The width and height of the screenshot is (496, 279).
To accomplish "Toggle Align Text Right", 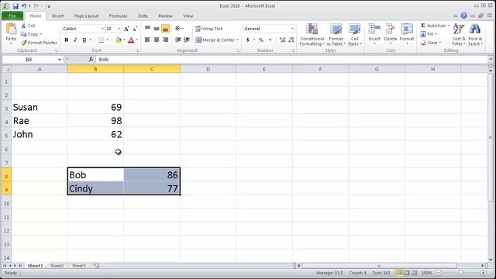I will tap(165, 40).
